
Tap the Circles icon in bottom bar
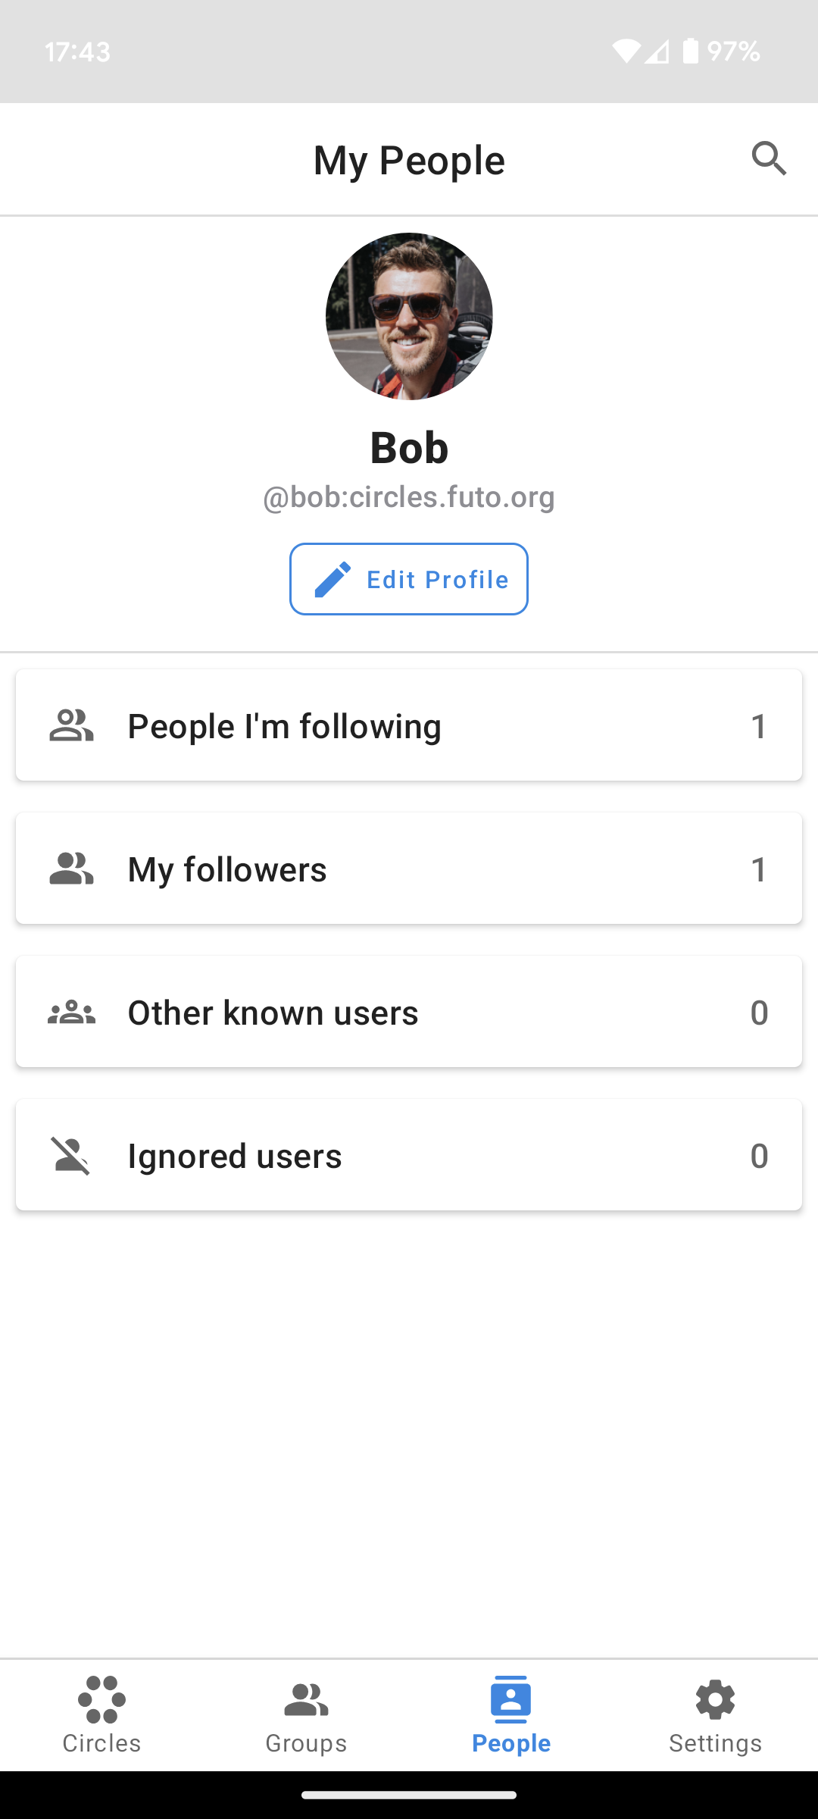pos(101,1699)
